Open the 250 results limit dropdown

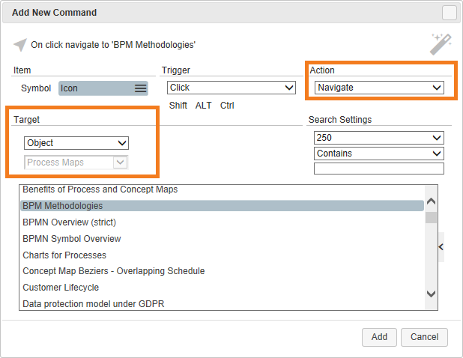click(x=378, y=138)
